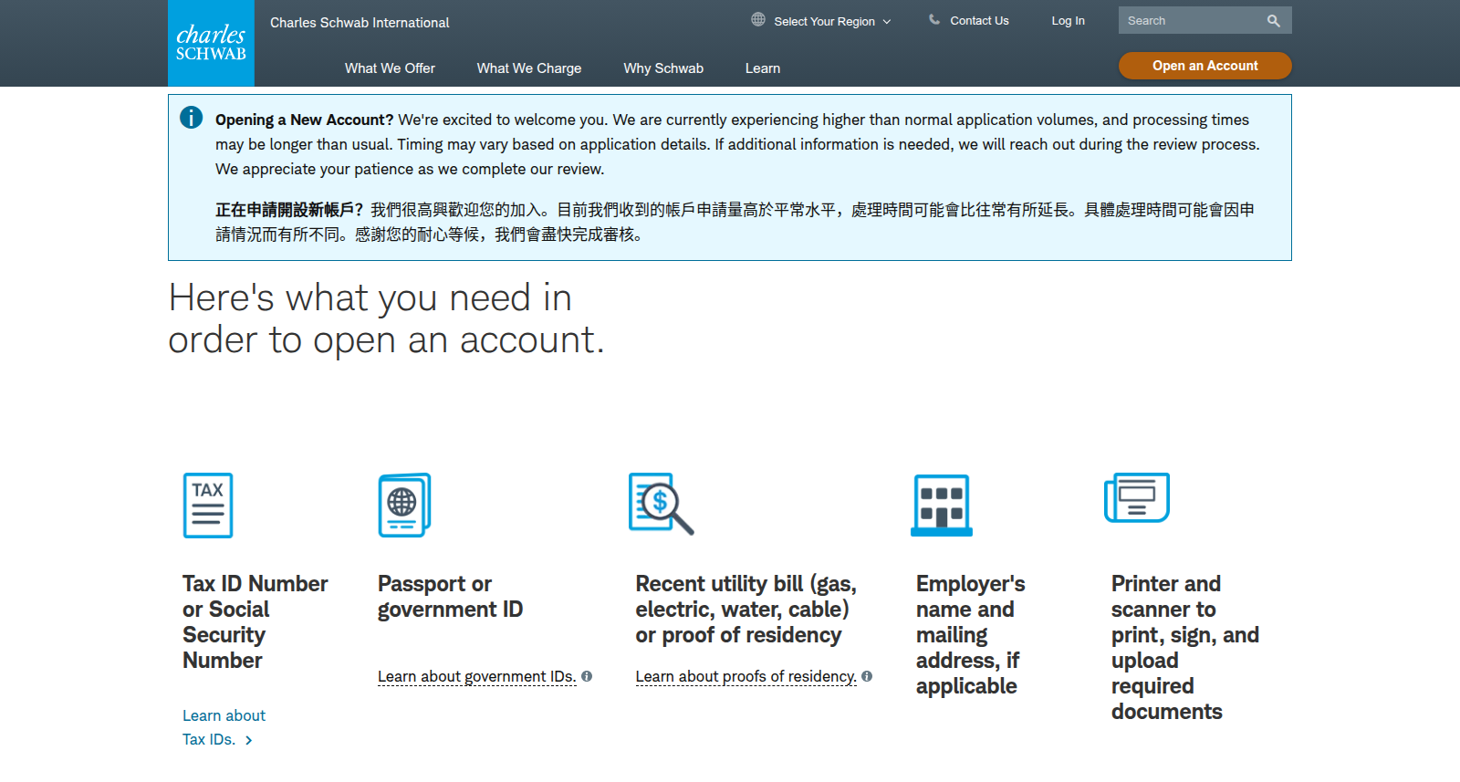Click the arrow after Tax IDs
Viewport: 1460px width, 782px height.
[248, 740]
